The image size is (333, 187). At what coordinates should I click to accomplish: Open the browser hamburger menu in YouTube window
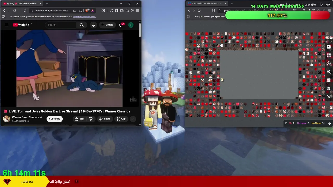(137, 11)
